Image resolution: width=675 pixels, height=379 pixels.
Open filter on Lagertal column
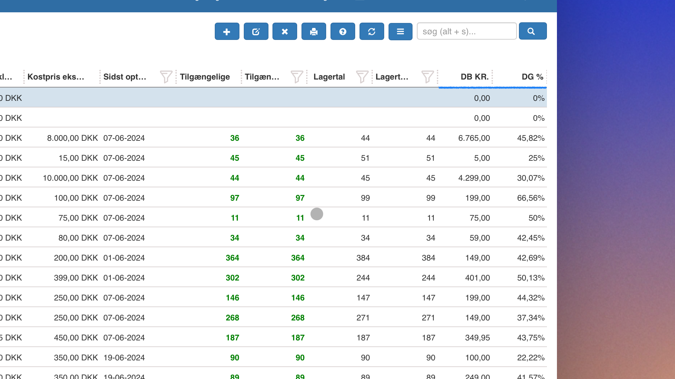[x=362, y=77]
